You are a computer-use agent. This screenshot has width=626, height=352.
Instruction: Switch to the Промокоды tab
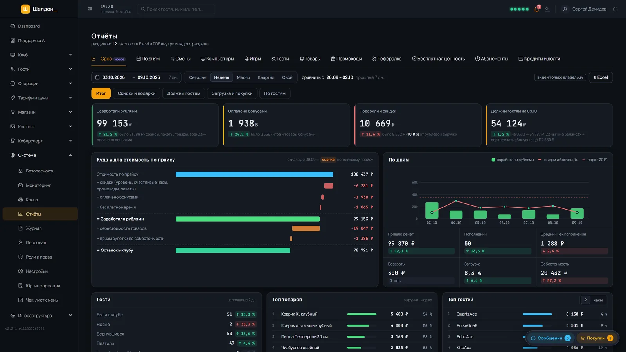[x=346, y=59]
